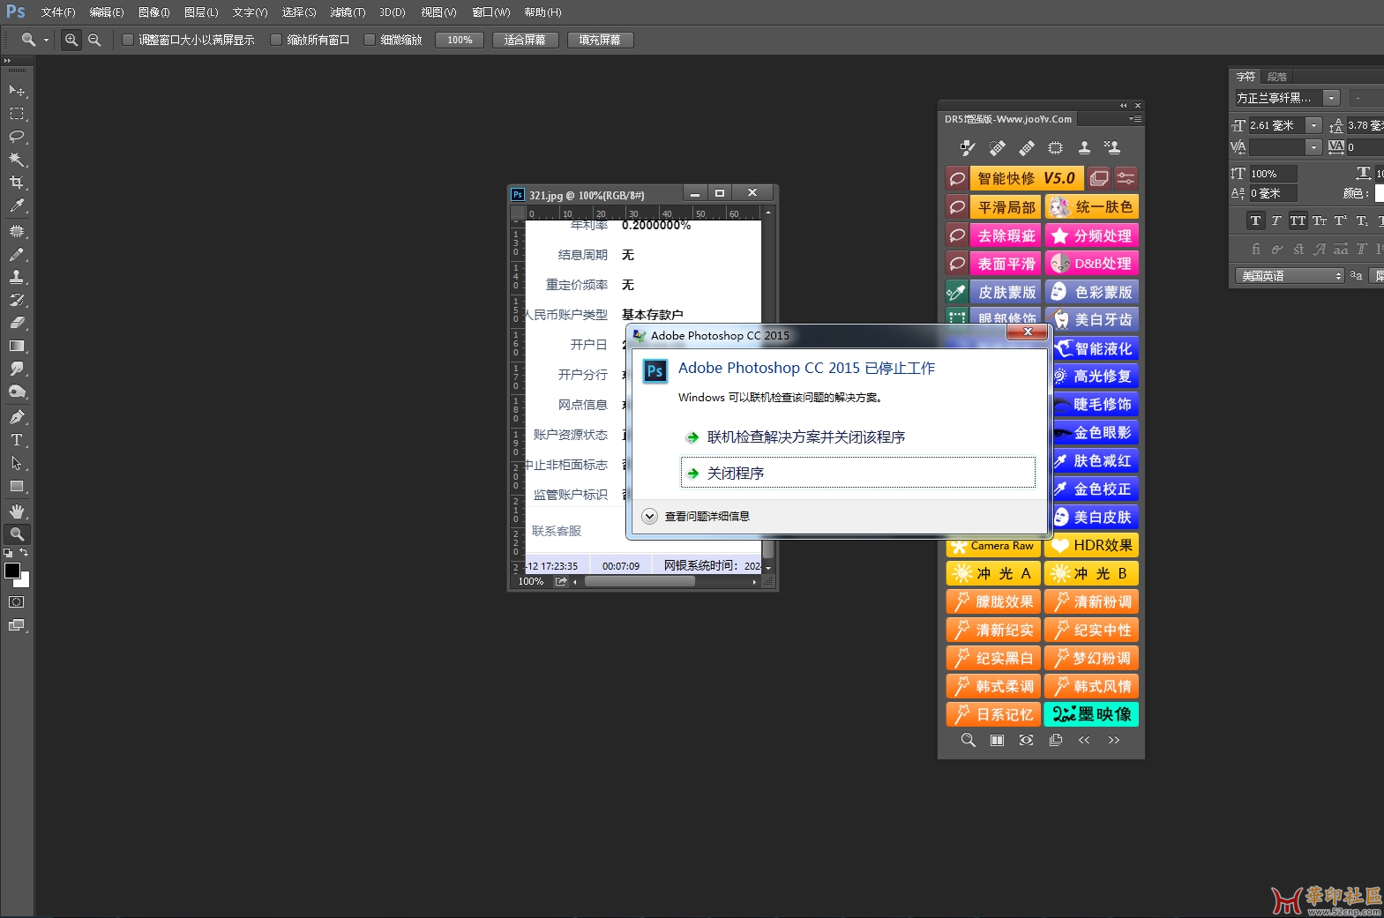1384x918 pixels.
Task: Select the Hand tool
Action: coord(17,511)
